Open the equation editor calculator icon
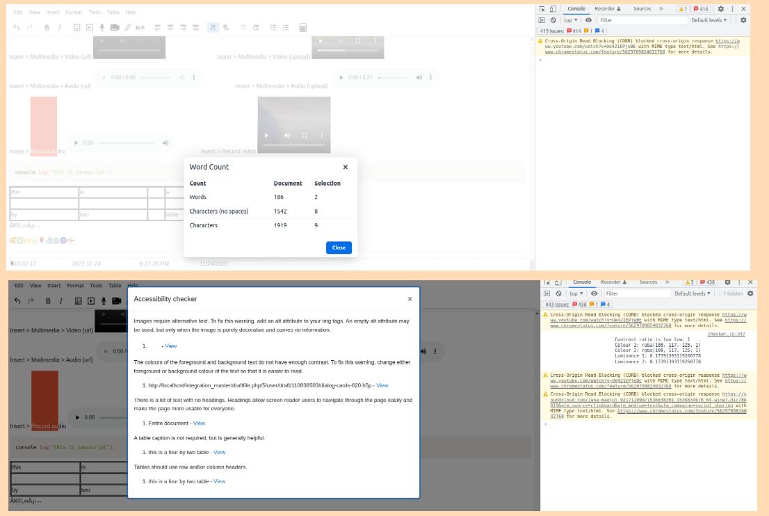 [x=303, y=27]
